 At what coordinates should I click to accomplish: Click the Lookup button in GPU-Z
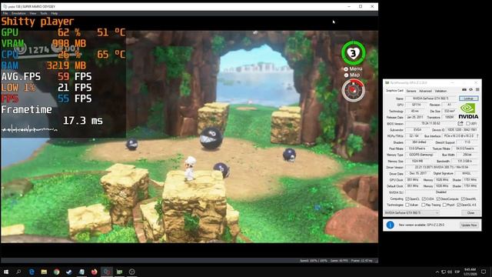(468, 98)
